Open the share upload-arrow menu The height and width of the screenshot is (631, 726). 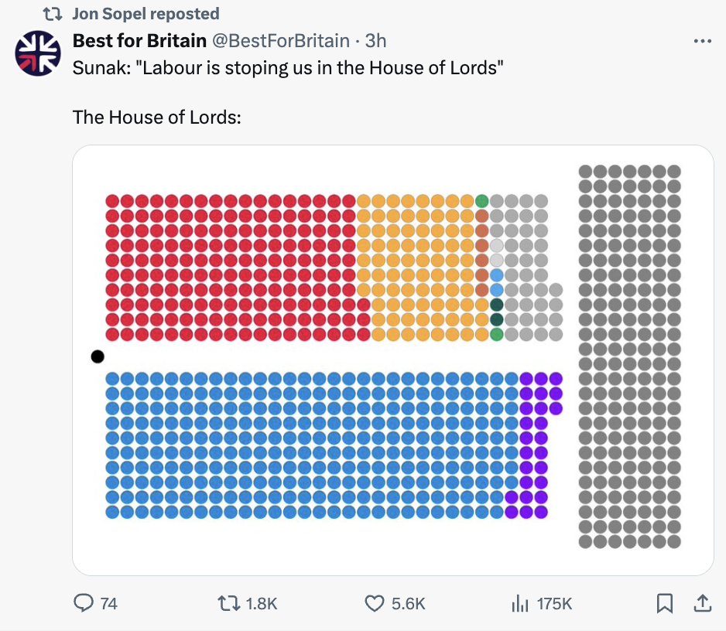[701, 603]
